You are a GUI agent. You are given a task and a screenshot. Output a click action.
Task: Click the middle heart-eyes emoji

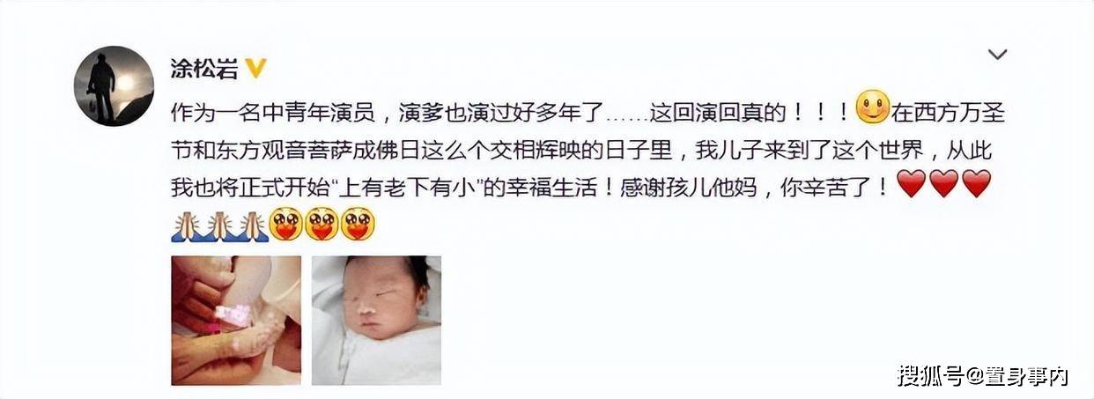322,225
